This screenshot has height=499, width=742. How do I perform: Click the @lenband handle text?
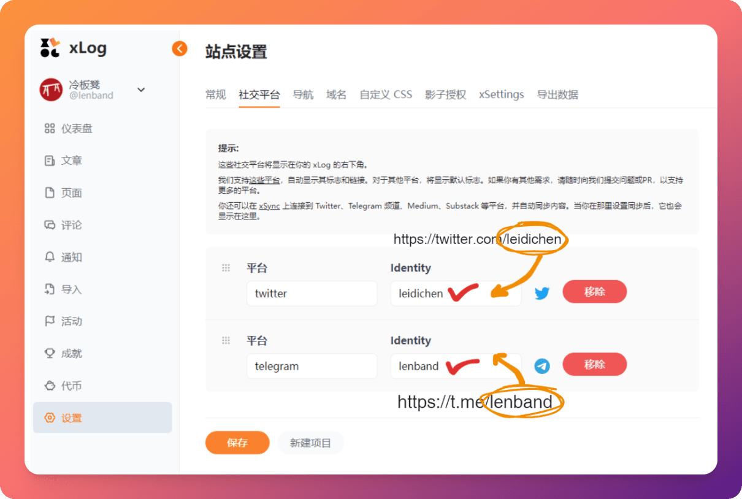(91, 96)
